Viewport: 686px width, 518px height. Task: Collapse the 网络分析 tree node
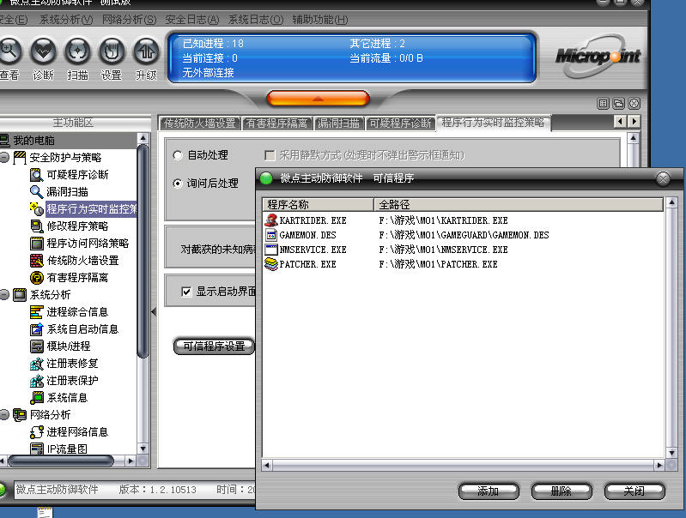4,415
